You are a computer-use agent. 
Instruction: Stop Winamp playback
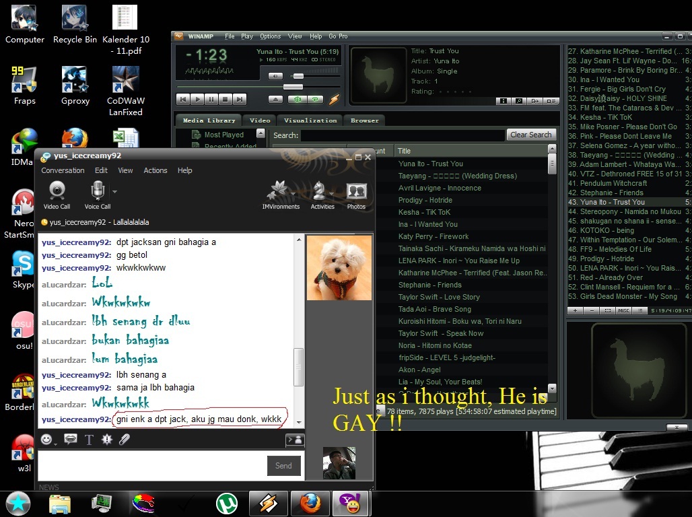226,100
